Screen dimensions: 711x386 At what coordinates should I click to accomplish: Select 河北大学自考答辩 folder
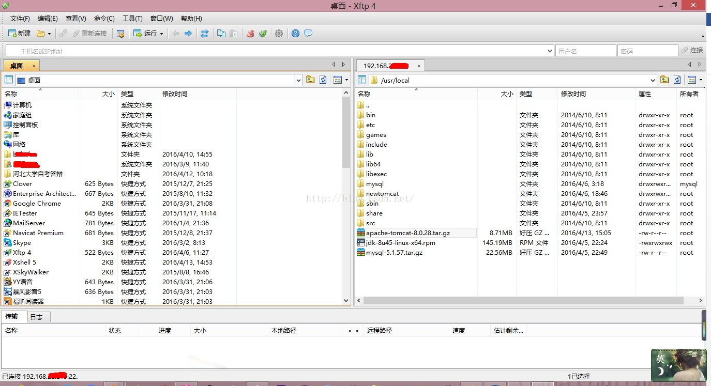37,174
